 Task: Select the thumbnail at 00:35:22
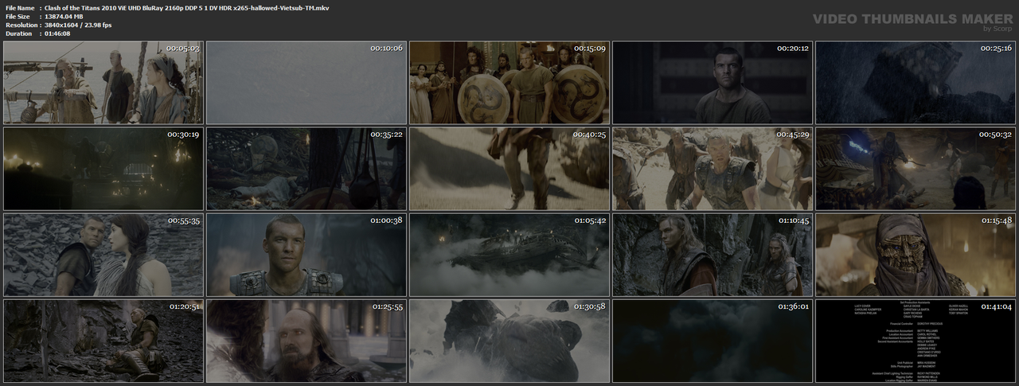coord(305,169)
